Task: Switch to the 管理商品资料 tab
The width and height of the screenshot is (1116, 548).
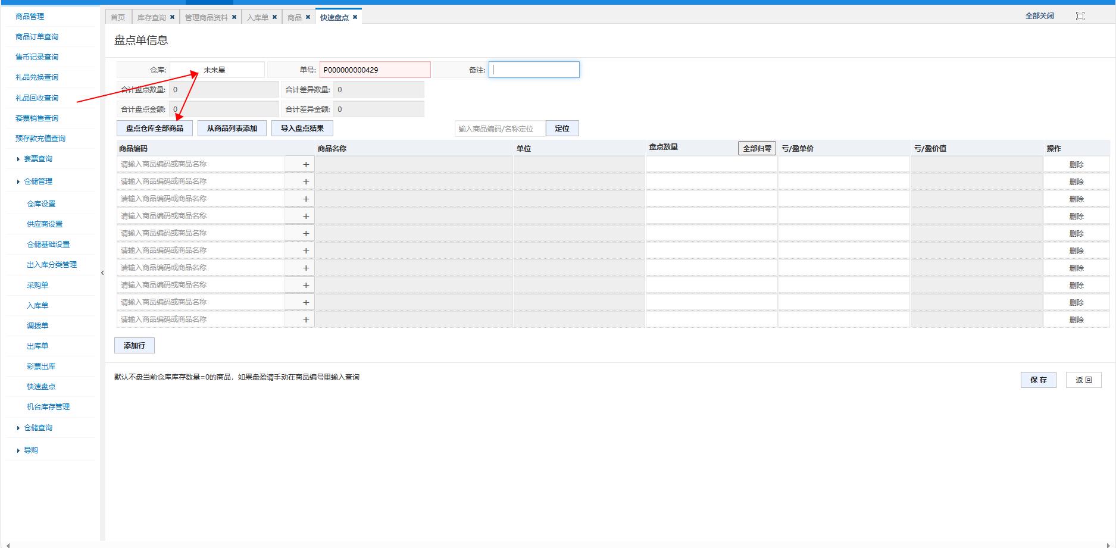Action: pos(206,17)
